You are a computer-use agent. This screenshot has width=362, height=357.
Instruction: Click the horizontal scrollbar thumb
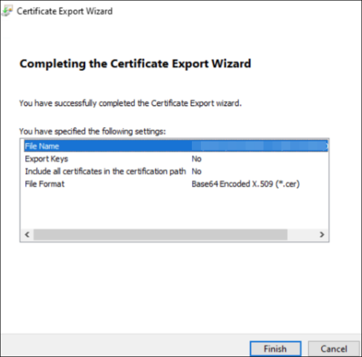[159, 234]
